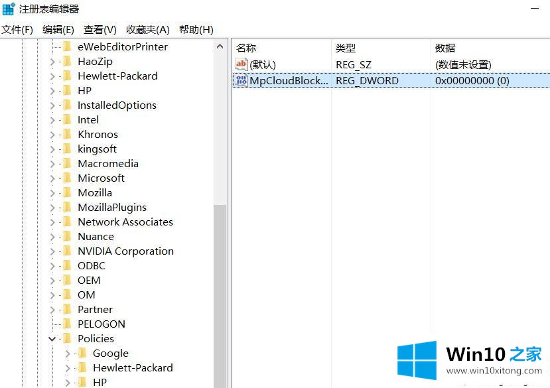The height and width of the screenshot is (388, 550).
Task: Minimize the Registry Editor window
Action: [535, 8]
